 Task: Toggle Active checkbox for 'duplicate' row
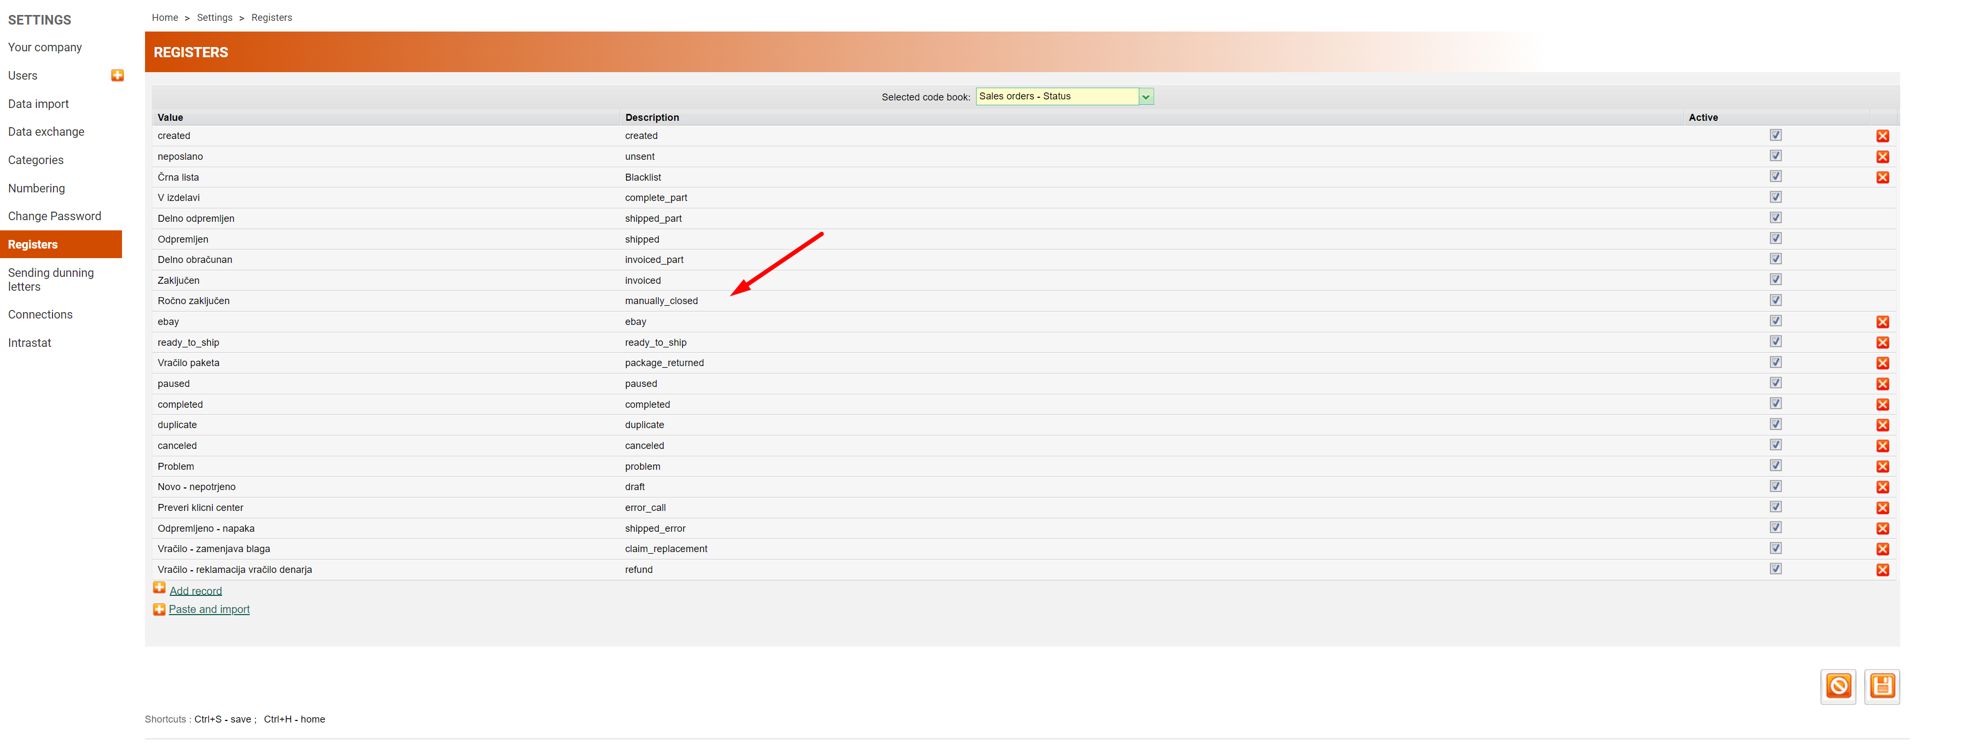click(x=1775, y=424)
